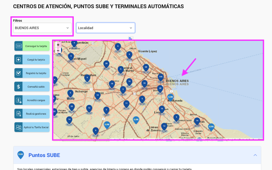The width and height of the screenshot is (272, 170).
Task: Click the dollar icon for Consultá saldo
Action: 19,87
